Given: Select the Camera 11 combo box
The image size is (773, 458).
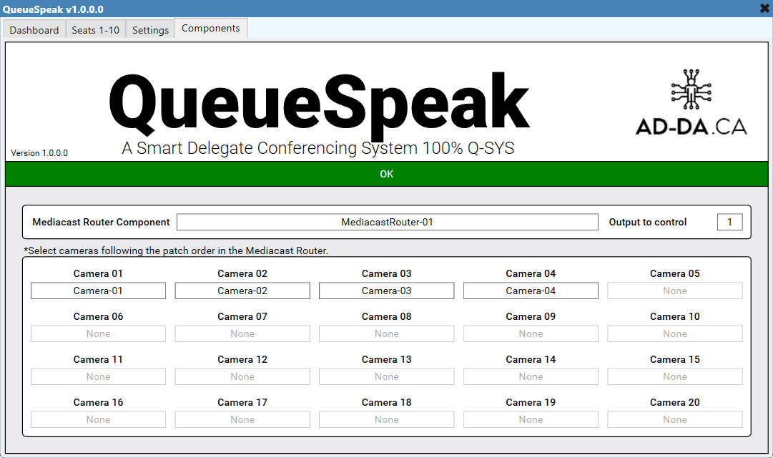Looking at the screenshot, I should pos(98,376).
